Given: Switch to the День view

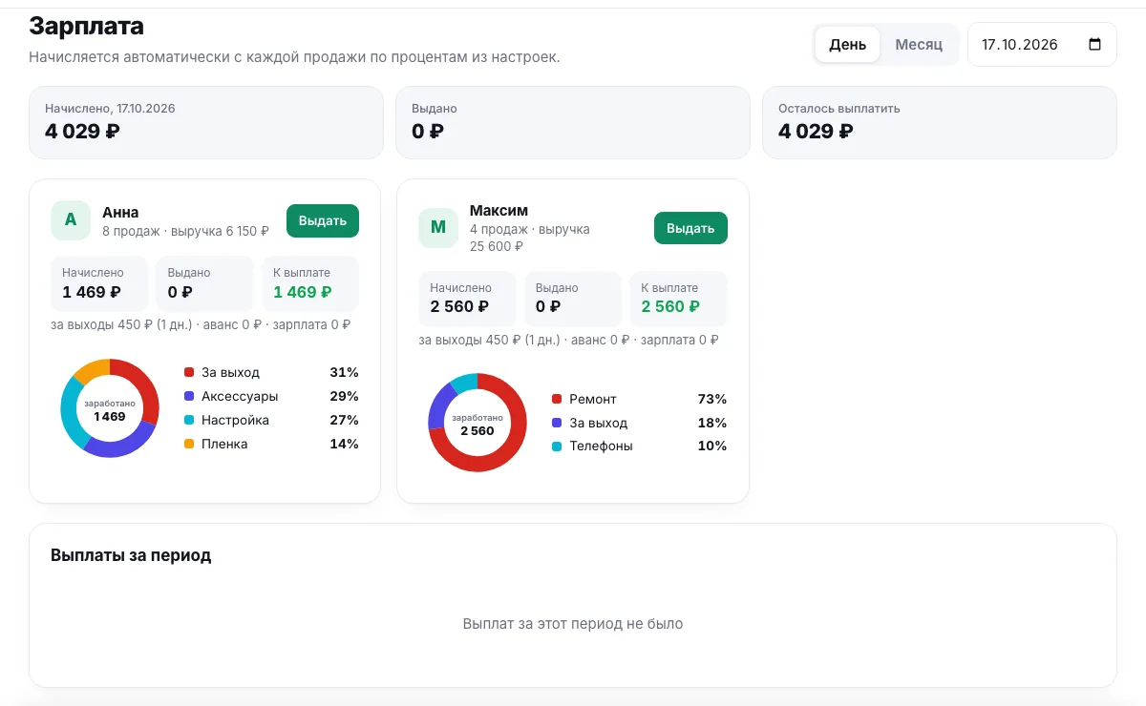Looking at the screenshot, I should click(848, 45).
